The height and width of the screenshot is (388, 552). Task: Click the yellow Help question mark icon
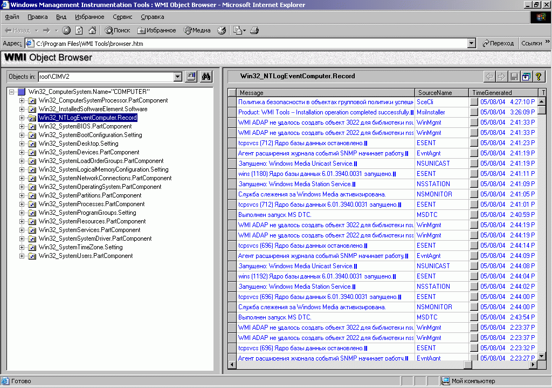539,77
